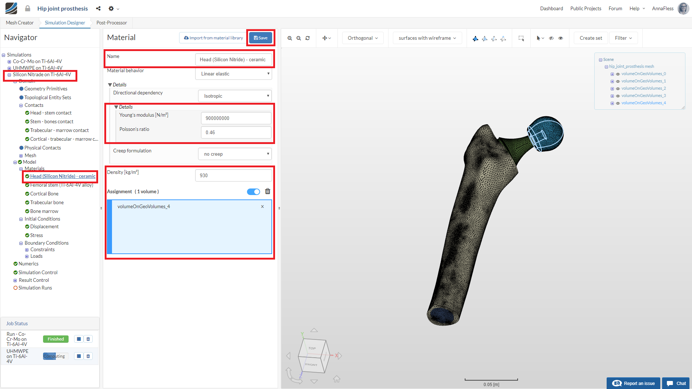692x389 pixels.
Task: Collapse the Scene tree node
Action: 600,60
